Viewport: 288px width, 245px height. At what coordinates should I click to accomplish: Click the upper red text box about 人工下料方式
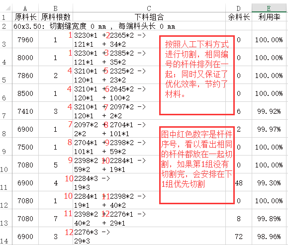pos(196,75)
